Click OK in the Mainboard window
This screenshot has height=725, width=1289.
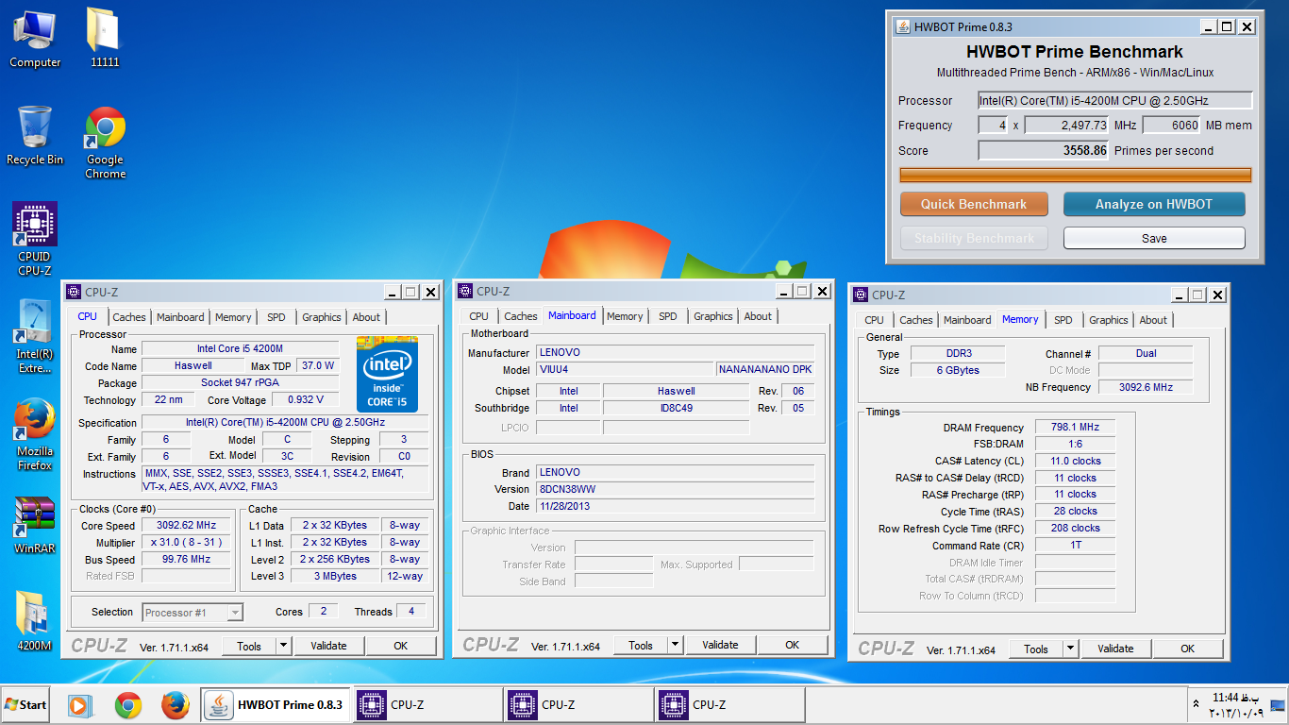click(792, 645)
